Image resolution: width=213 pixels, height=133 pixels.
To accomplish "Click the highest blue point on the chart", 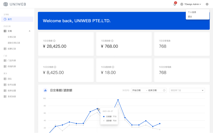I will [118, 100].
